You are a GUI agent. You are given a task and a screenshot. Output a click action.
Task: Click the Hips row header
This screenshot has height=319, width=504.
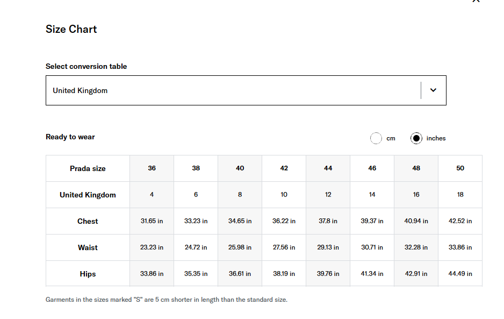[x=88, y=274]
